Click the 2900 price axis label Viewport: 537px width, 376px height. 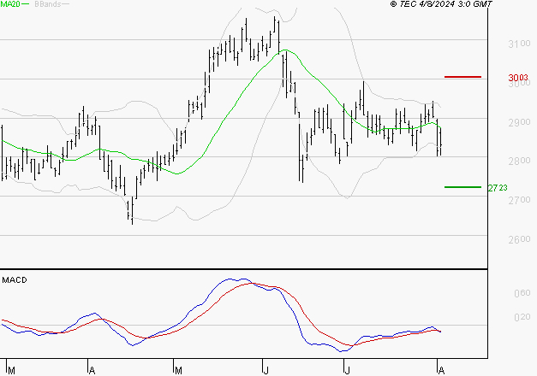pyautogui.click(x=519, y=122)
